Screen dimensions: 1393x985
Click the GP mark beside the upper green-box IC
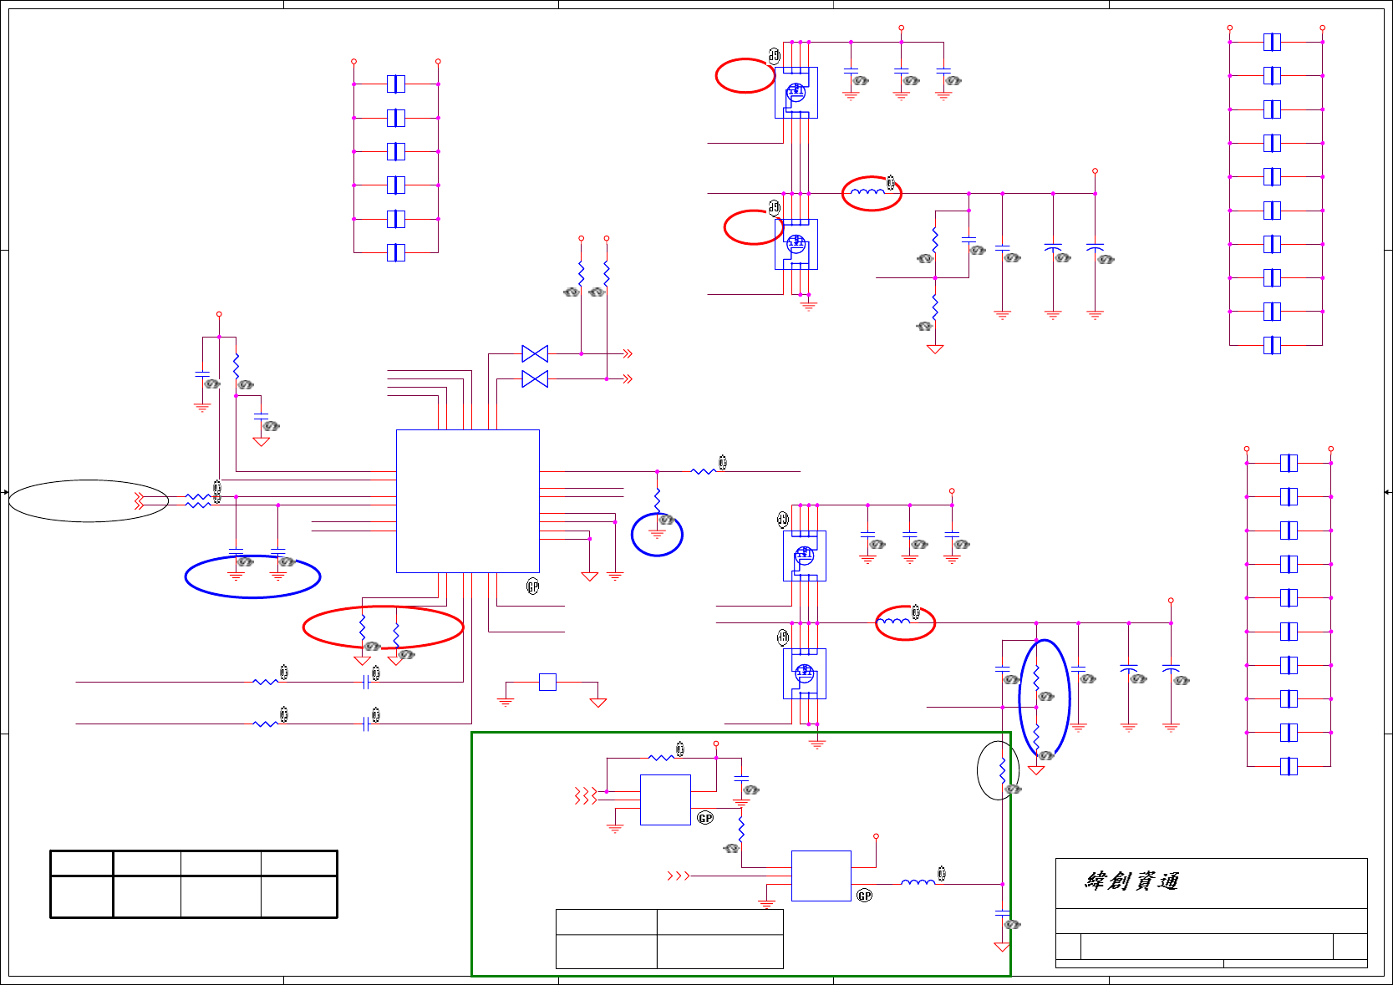pos(705,818)
